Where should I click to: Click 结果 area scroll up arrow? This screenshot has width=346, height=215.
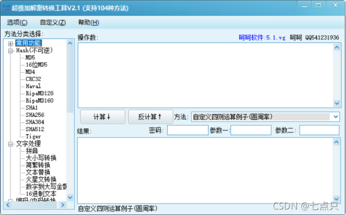pos(337,142)
